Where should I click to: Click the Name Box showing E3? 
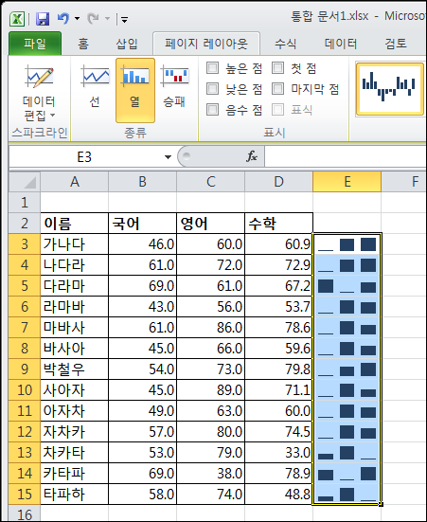point(85,156)
